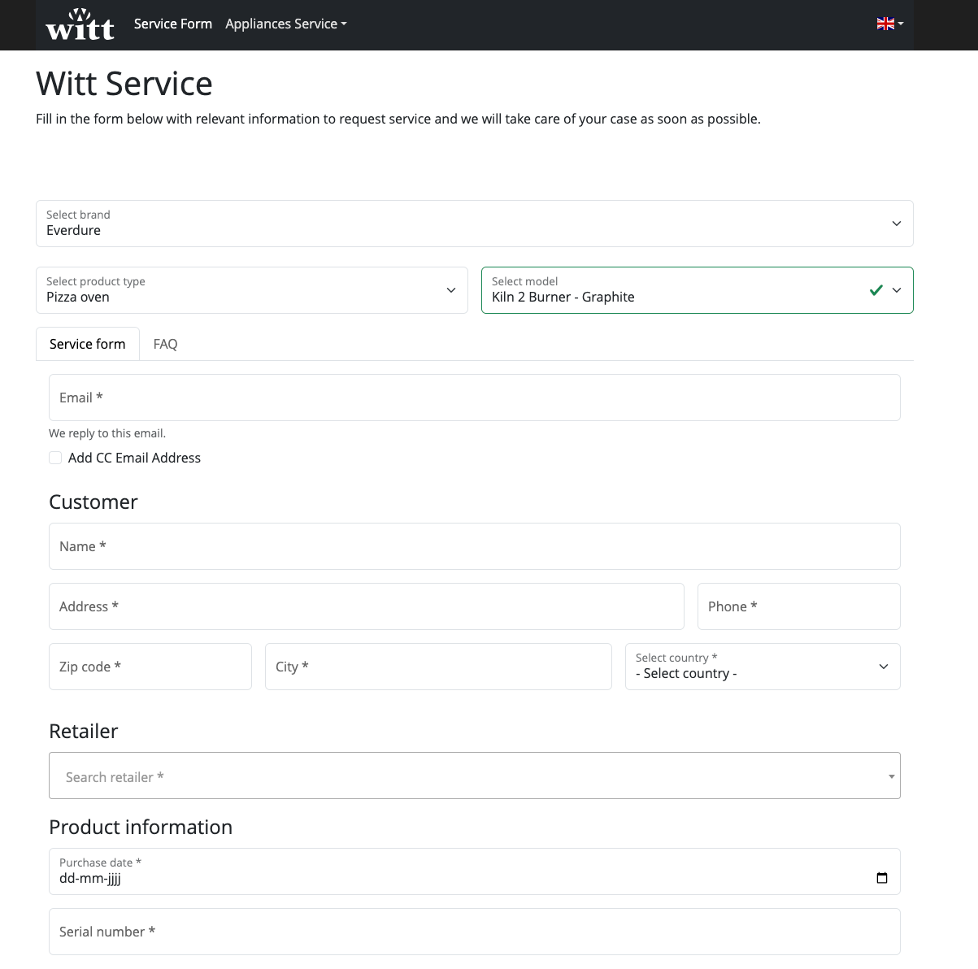Viewport: 978px width, 969px height.
Task: Focus the Phone input field
Action: pos(798,606)
